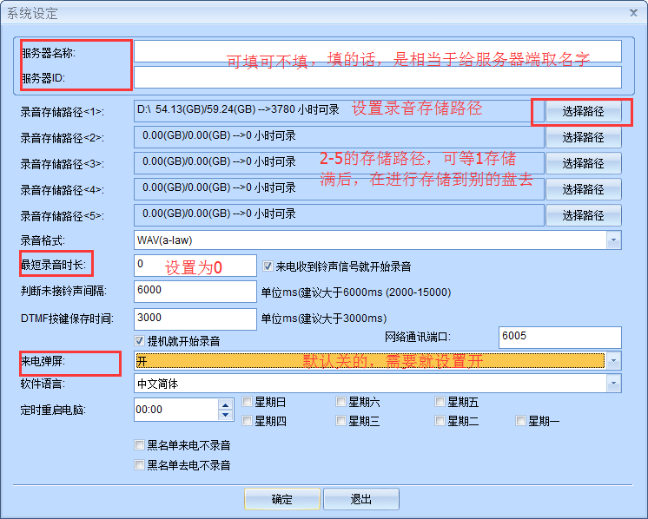Viewport: 648px width, 519px height.
Task: Click 选择路径 for storage path 5
Action: pyautogui.click(x=583, y=215)
